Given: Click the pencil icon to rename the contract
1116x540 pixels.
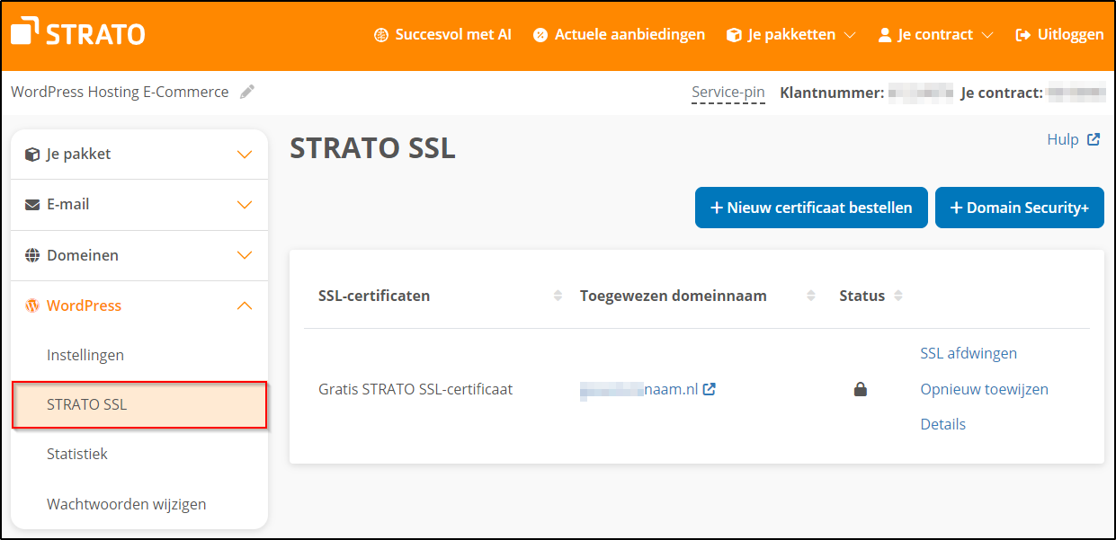Looking at the screenshot, I should [x=247, y=91].
